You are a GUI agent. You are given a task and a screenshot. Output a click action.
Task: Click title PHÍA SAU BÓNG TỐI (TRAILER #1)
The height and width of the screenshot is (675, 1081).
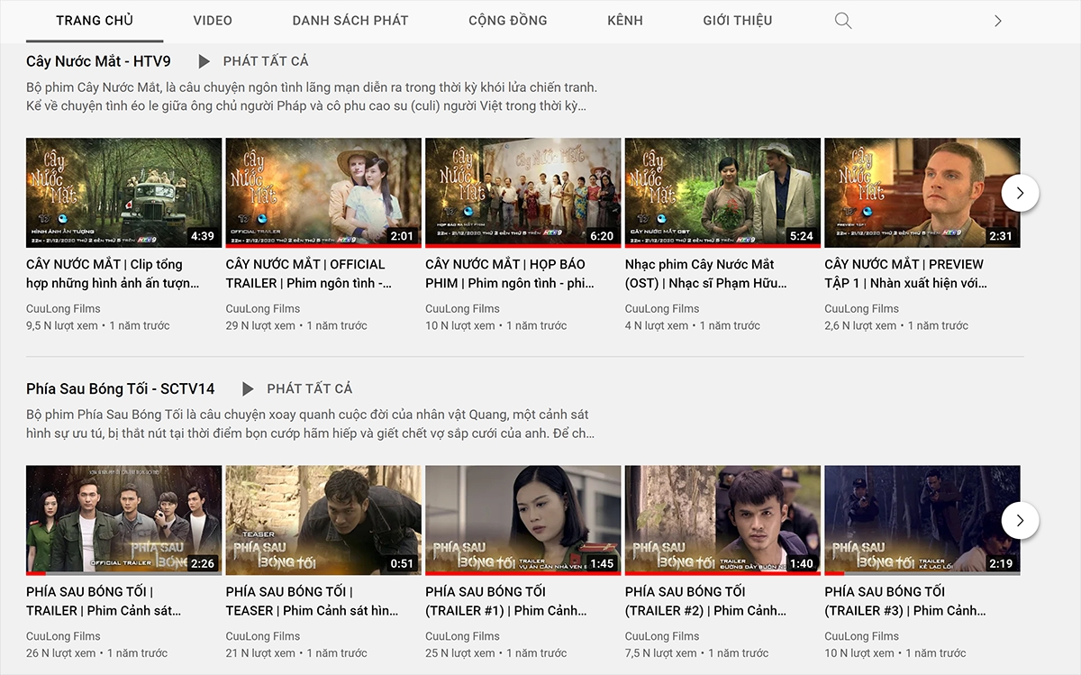(507, 601)
